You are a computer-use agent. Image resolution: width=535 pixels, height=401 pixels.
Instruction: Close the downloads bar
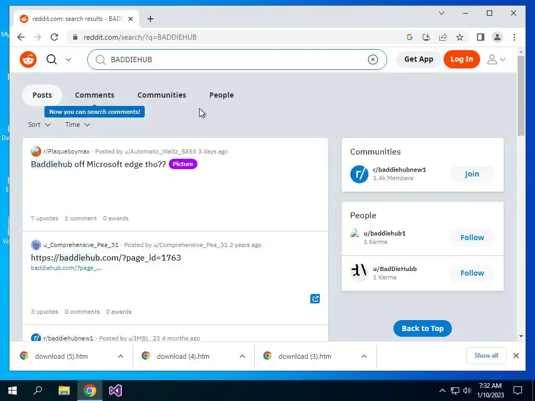pyautogui.click(x=516, y=356)
